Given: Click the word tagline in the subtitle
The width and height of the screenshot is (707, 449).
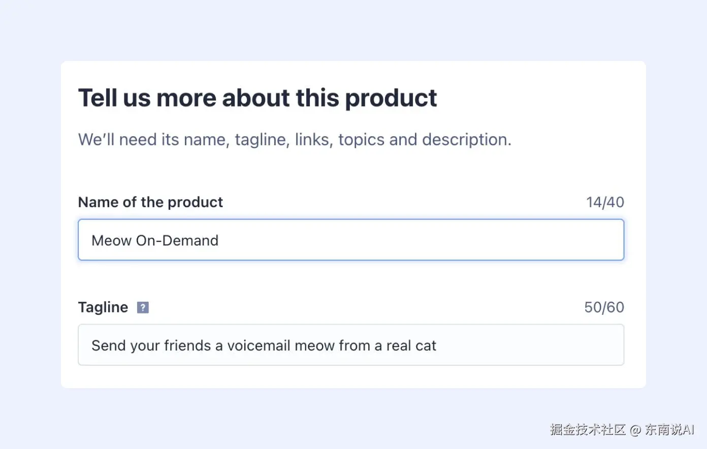Looking at the screenshot, I should coord(260,139).
